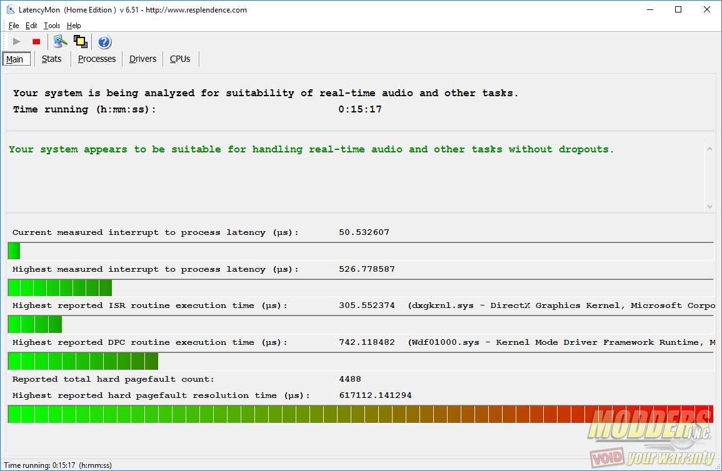Select the current latency value 50.532607
This screenshot has height=471, width=722.
pyautogui.click(x=364, y=232)
